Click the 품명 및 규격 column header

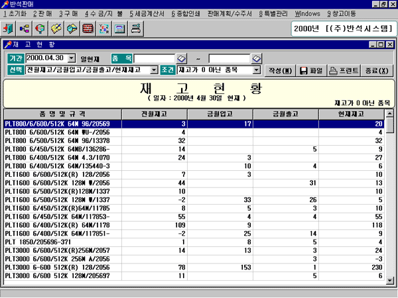coord(63,114)
